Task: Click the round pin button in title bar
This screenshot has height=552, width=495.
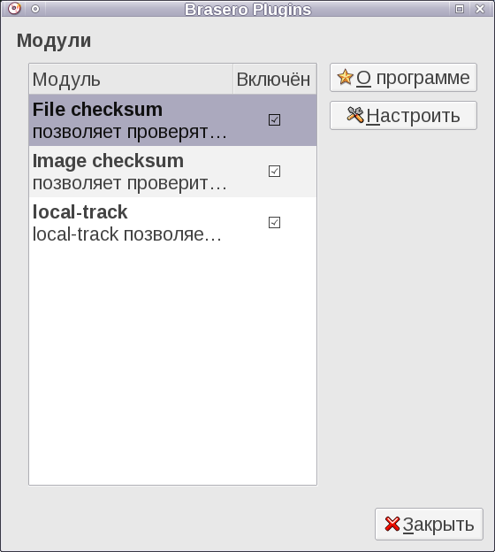Action: coord(35,9)
